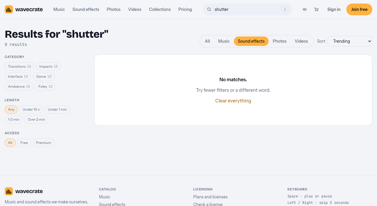
Task: Select the Under 1 min length filter
Action: tap(57, 109)
